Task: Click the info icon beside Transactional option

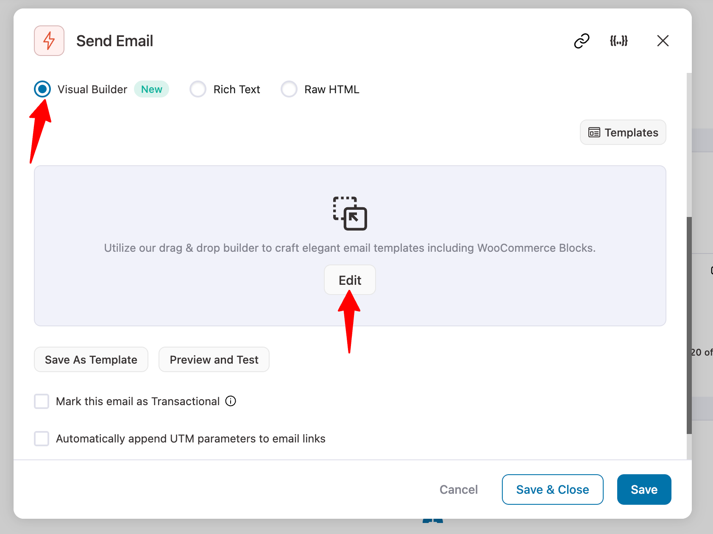Action: pos(231,401)
